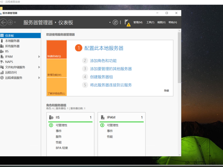Open 添加要管理的其他服务器 link
The image size is (223, 167).
click(x=111, y=69)
